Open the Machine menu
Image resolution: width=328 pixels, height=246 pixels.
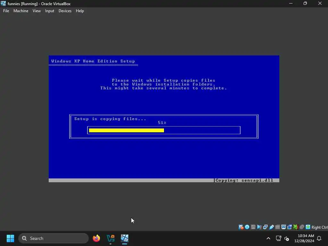pos(21,11)
